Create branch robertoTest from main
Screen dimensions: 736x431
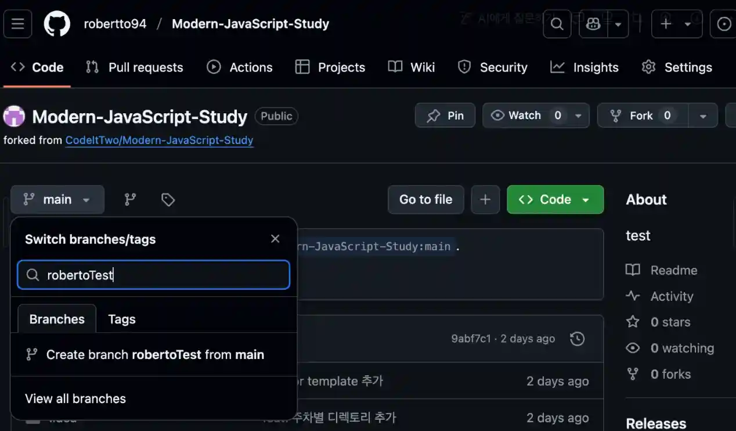[154, 354]
